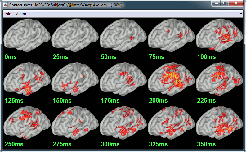Click the MATLAB icon in the title bar
The height and width of the screenshot is (152, 246).
[5, 5]
